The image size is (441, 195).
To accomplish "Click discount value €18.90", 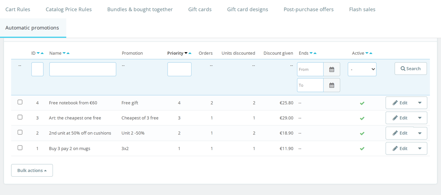I will coord(286,133).
